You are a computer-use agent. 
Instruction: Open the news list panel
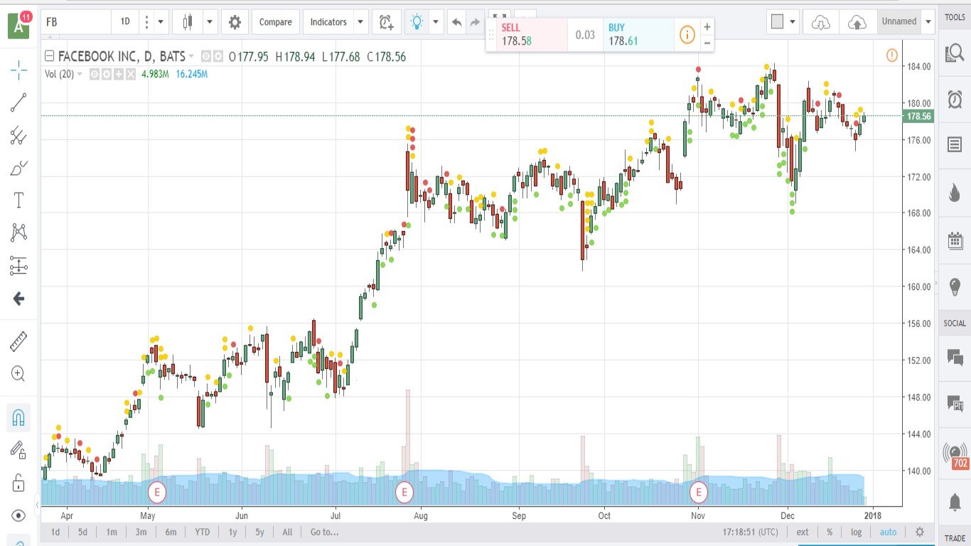pyautogui.click(x=955, y=145)
